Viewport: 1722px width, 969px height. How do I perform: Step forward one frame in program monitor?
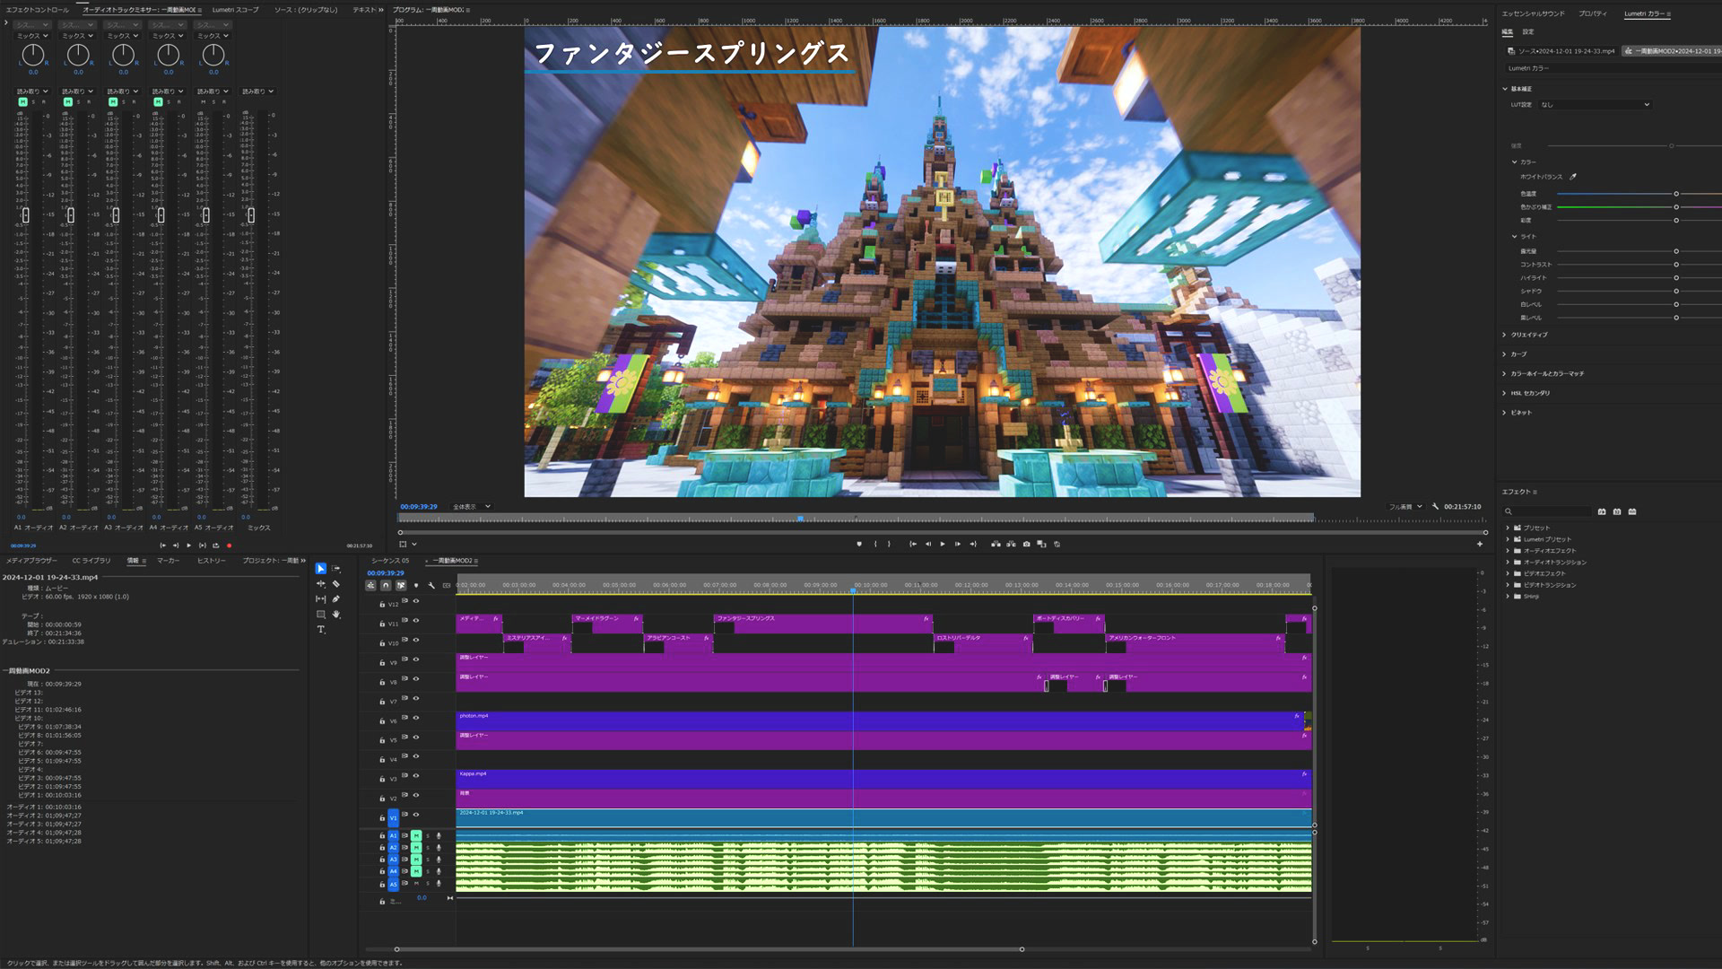pos(958,544)
